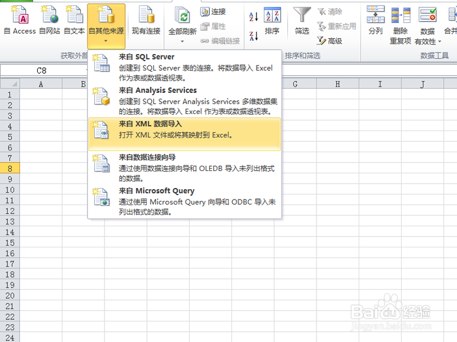Choose 来自 Microsoft Query menu entry
This screenshot has width=457, height=342.
click(x=185, y=201)
